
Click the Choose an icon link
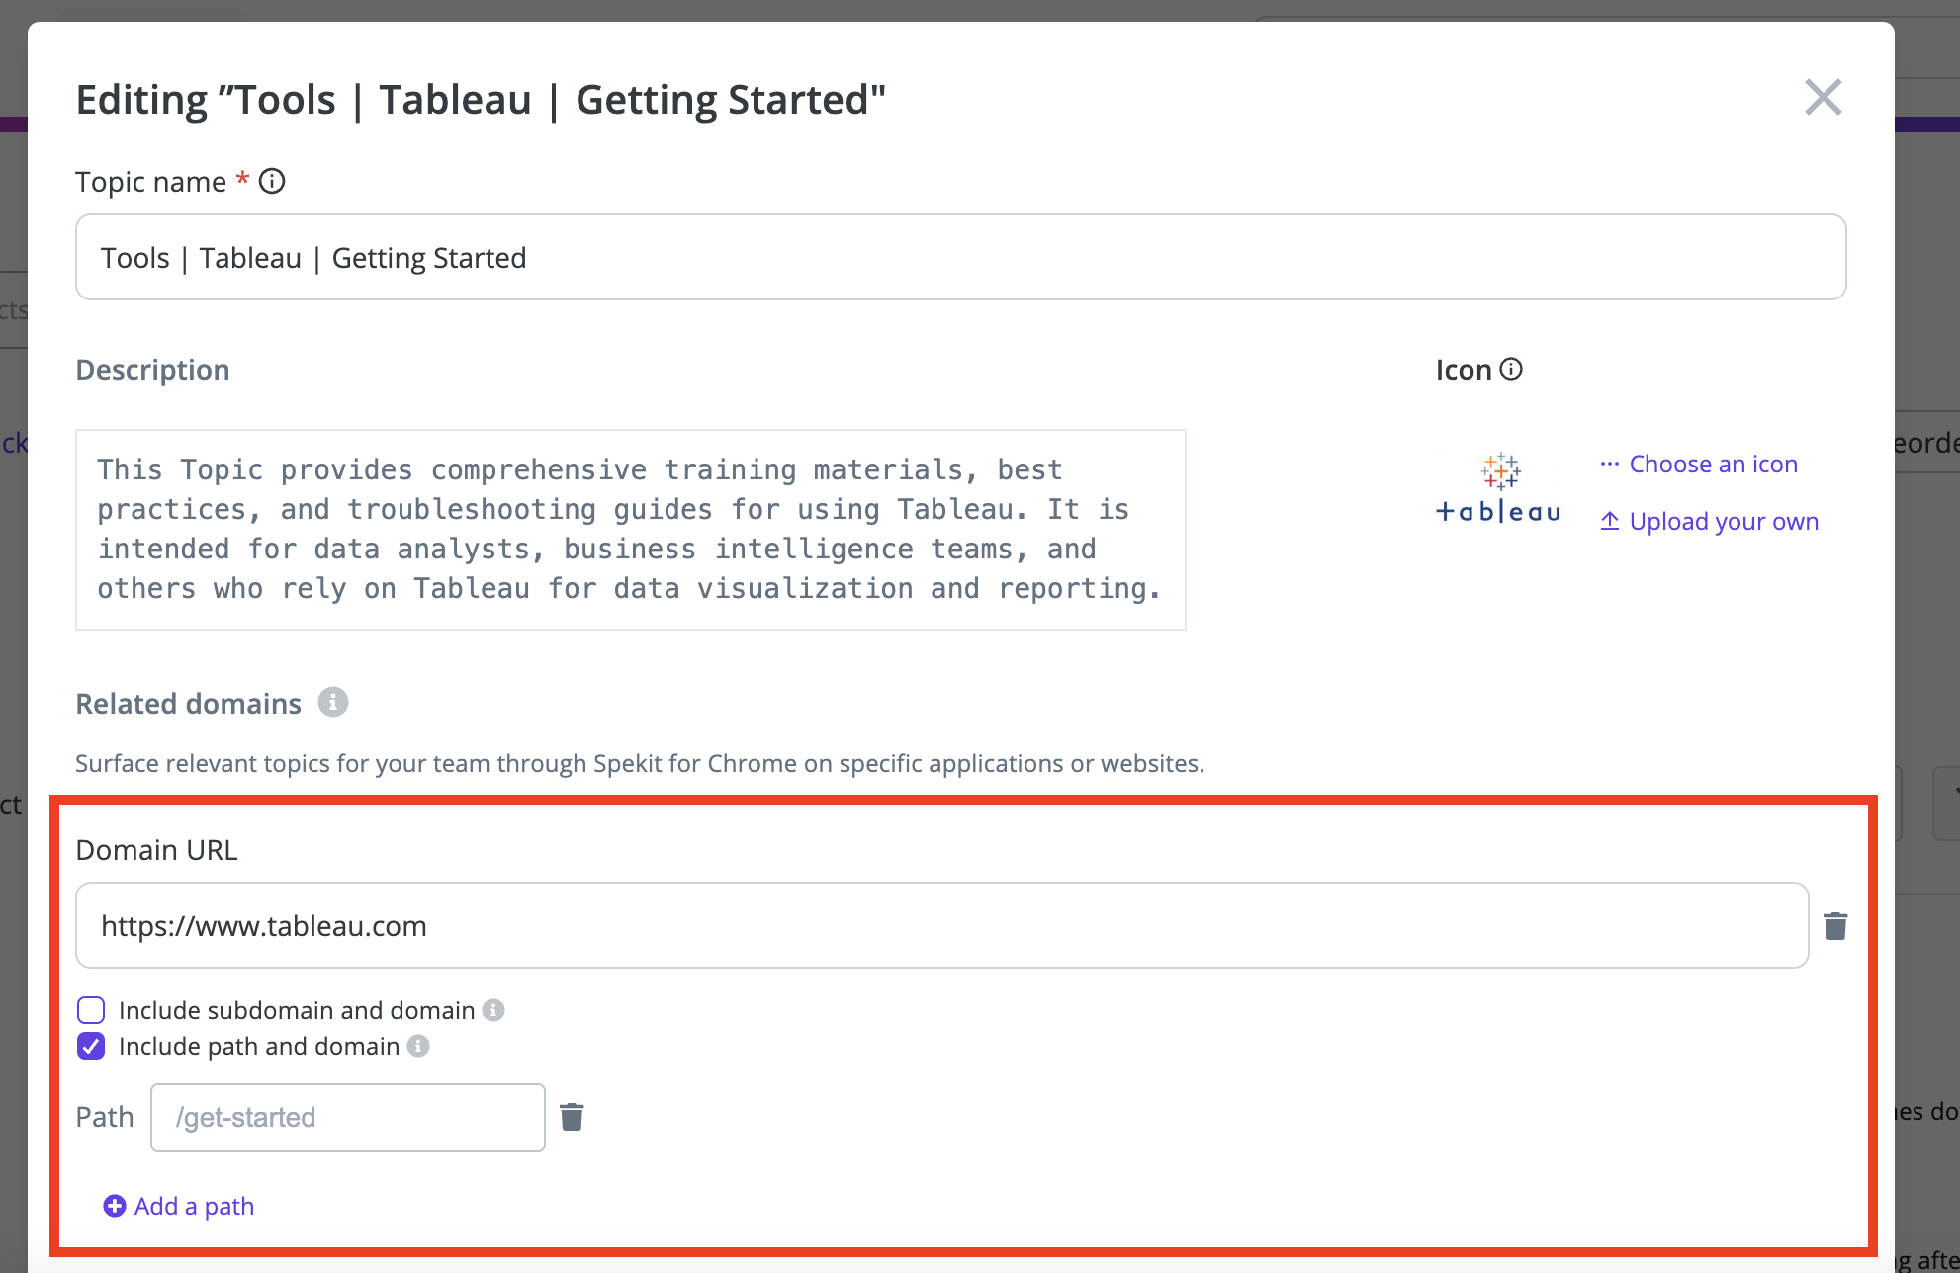pyautogui.click(x=1713, y=464)
